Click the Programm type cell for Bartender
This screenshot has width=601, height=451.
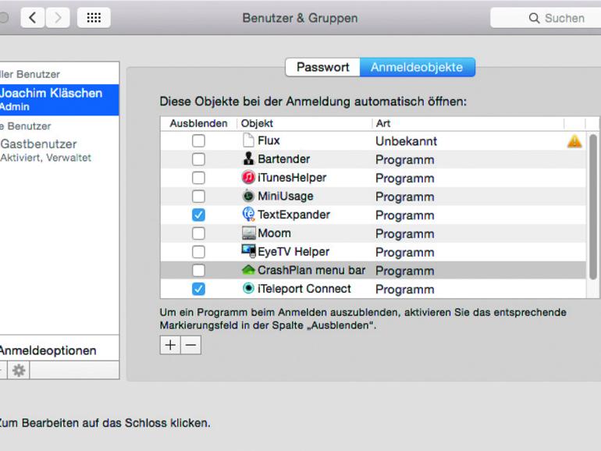(405, 160)
